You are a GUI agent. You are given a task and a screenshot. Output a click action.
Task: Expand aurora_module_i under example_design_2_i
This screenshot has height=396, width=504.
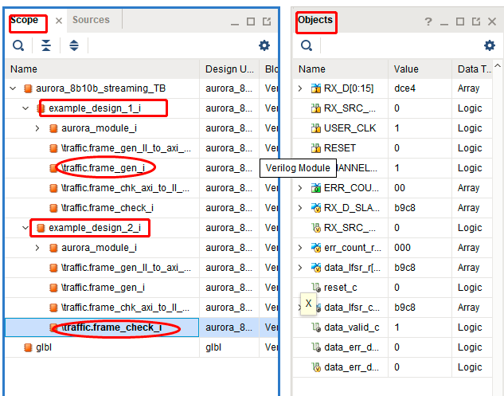[37, 248]
